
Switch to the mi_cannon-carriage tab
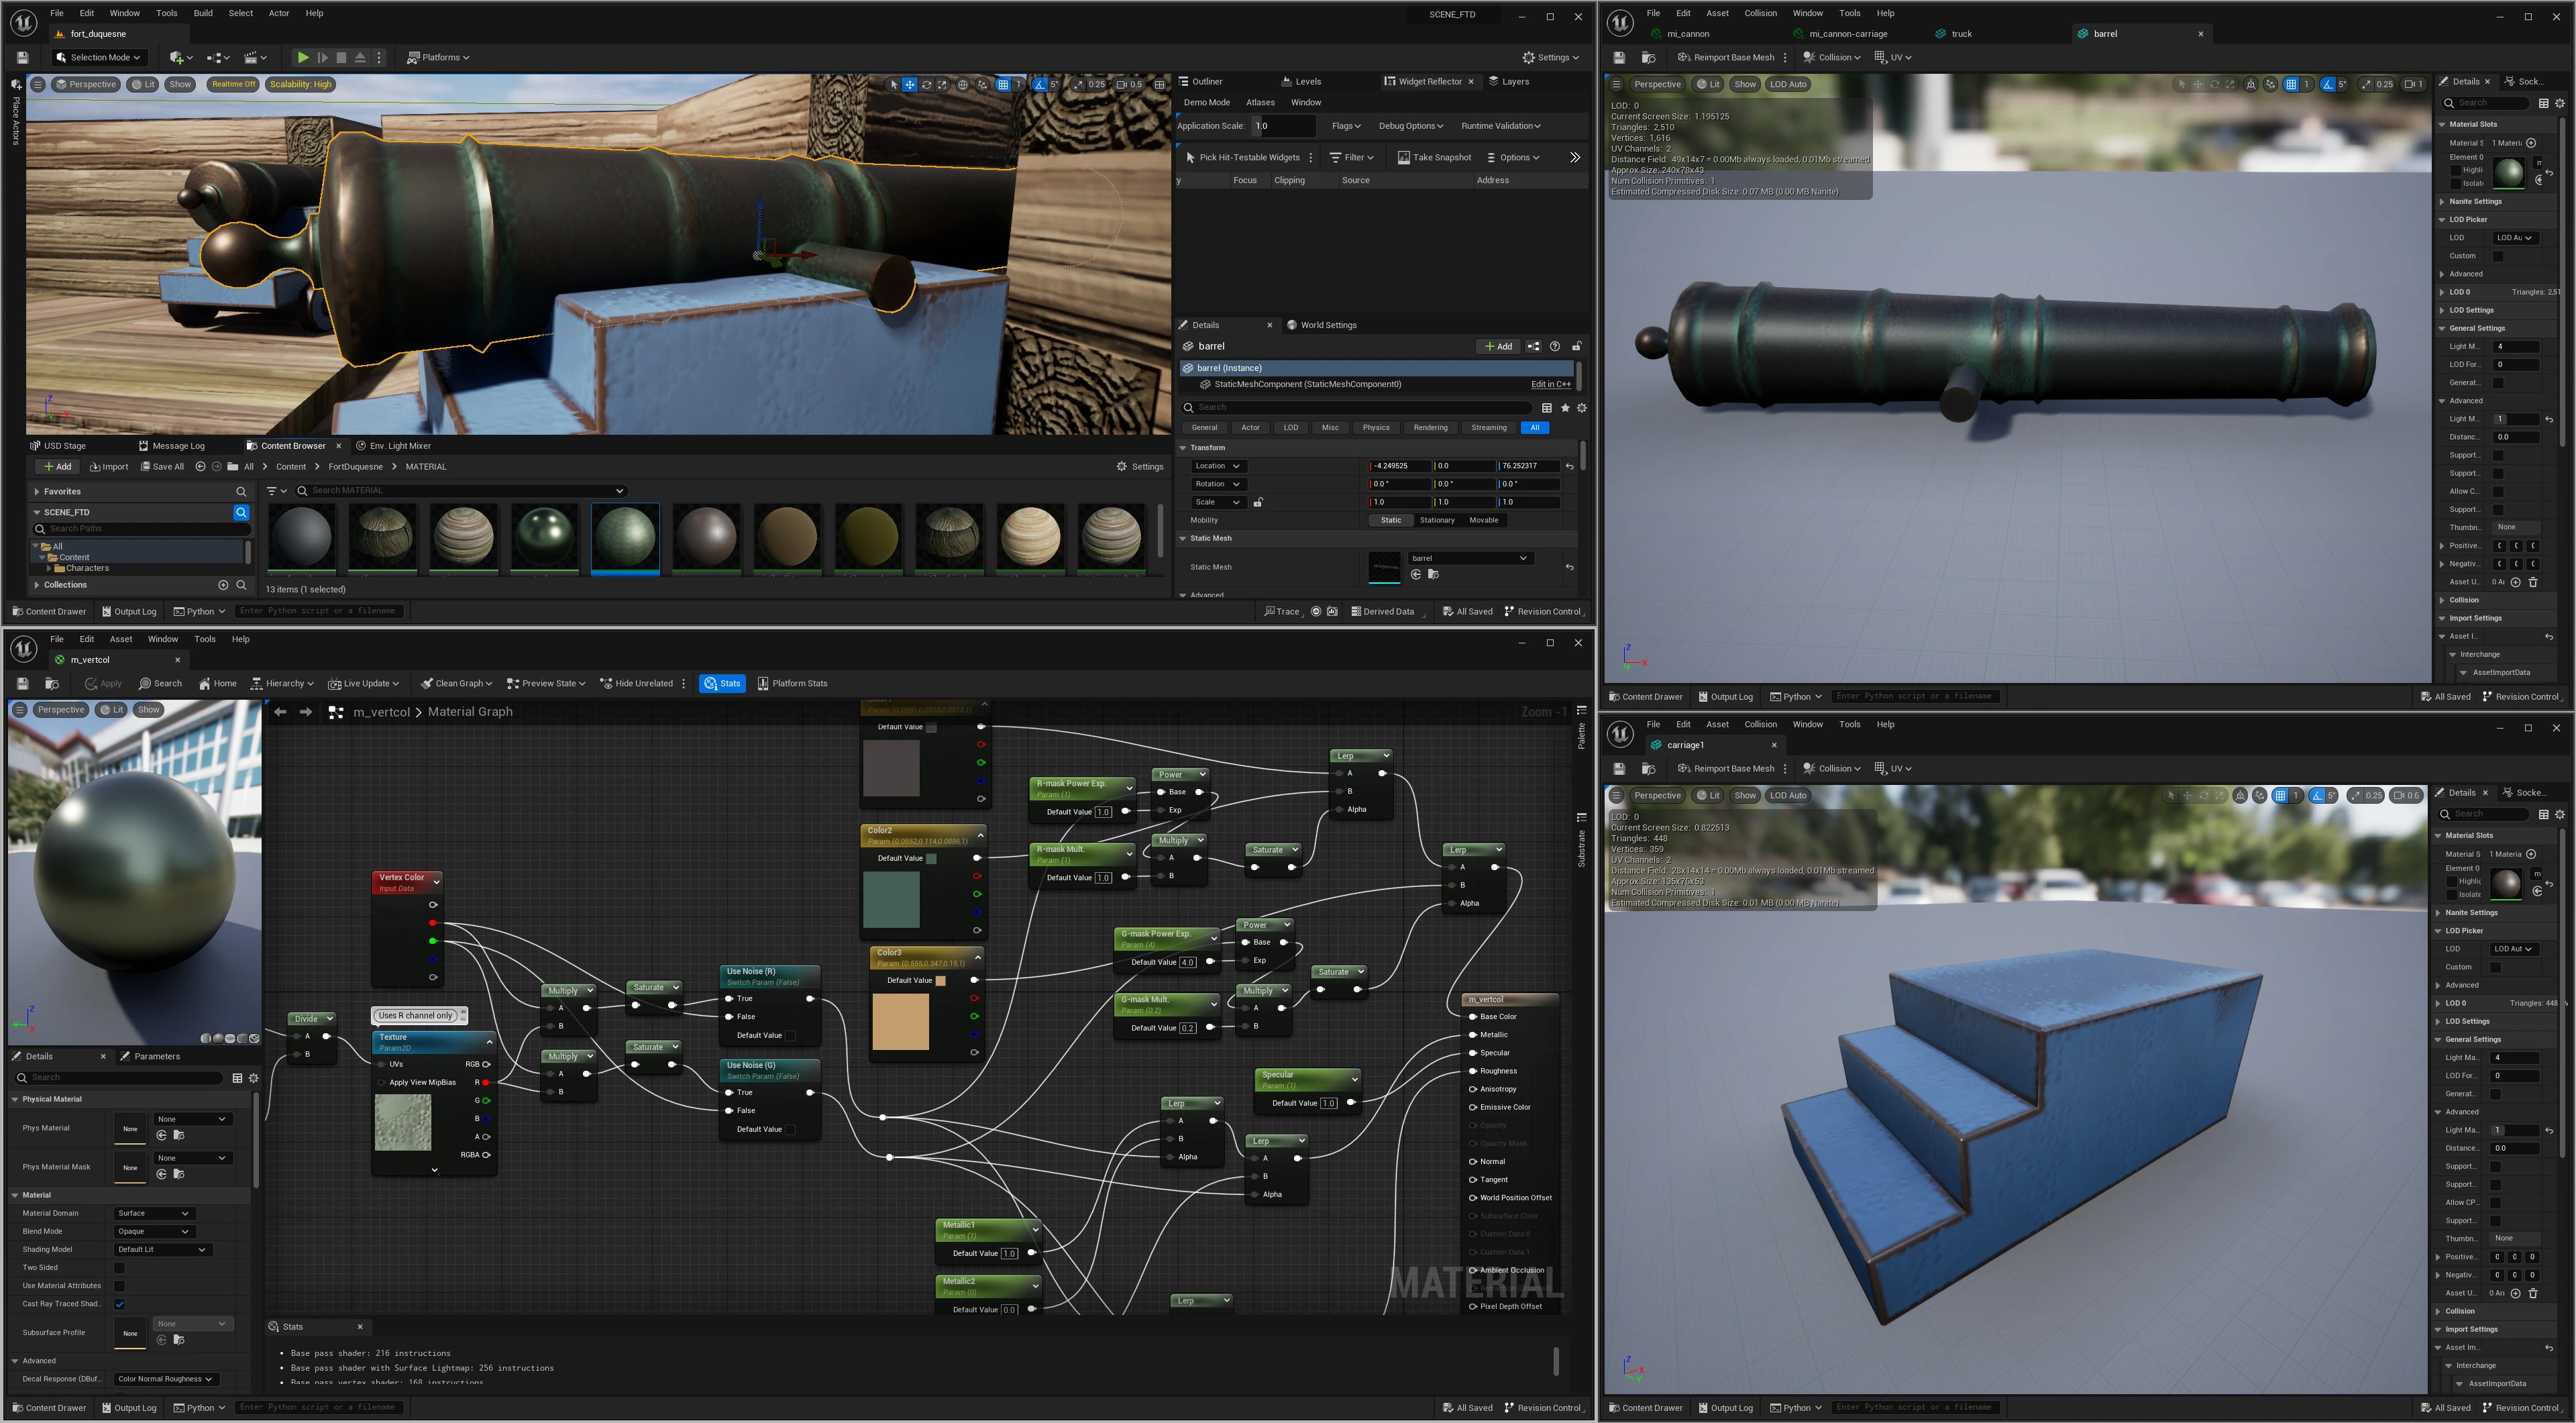[1847, 34]
